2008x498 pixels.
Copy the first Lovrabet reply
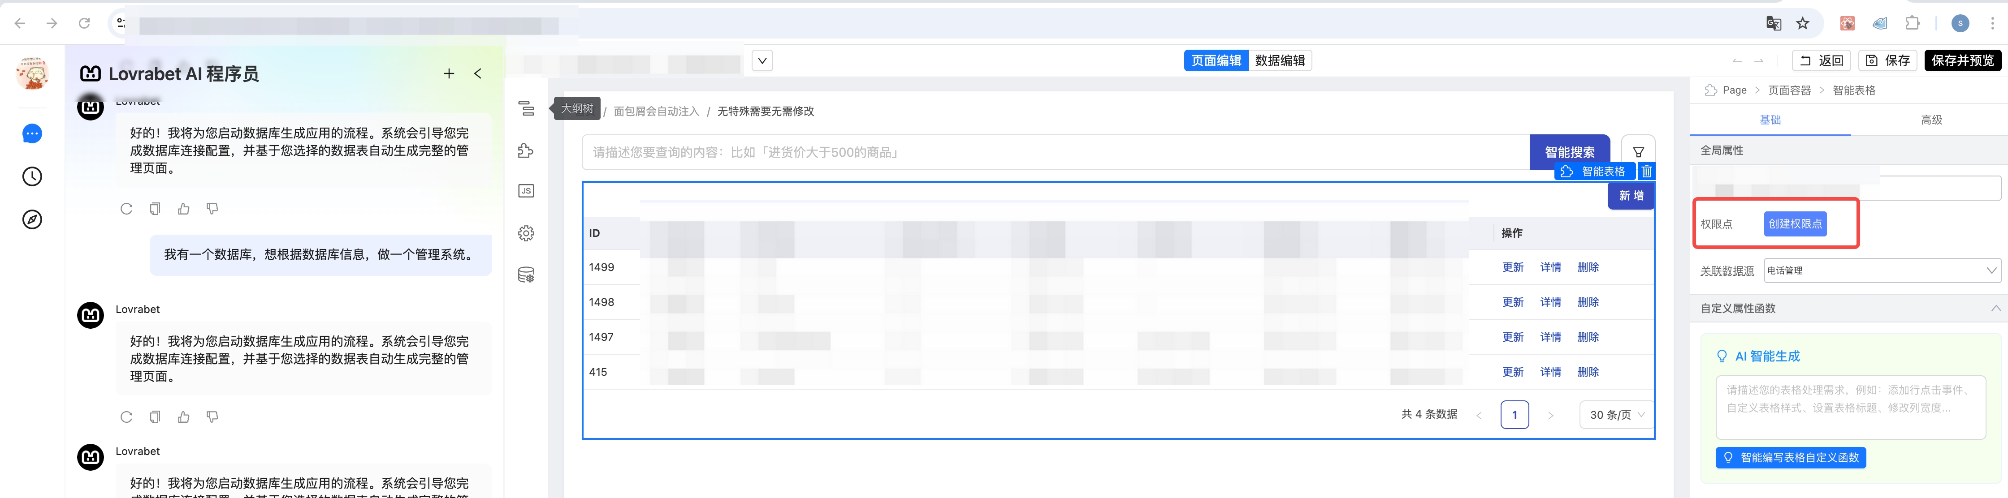click(155, 209)
